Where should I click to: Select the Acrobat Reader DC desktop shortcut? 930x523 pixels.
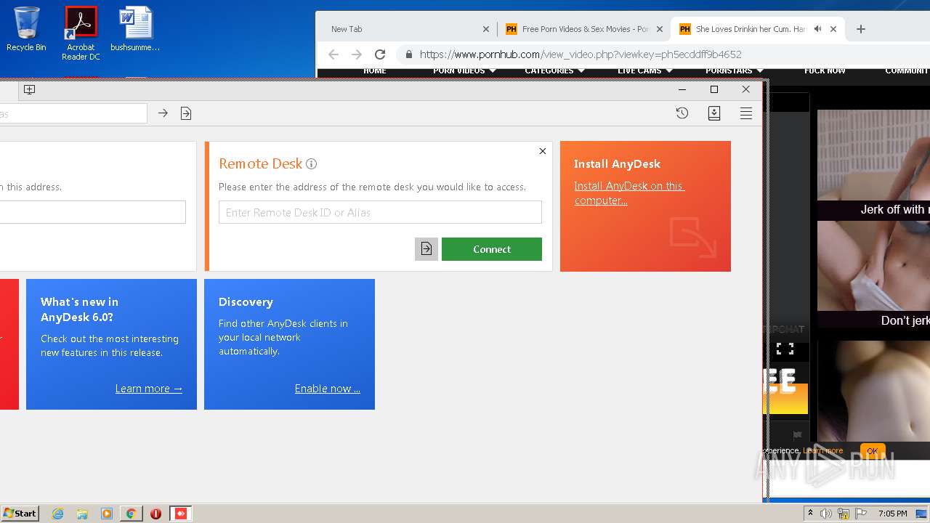pyautogui.click(x=81, y=33)
